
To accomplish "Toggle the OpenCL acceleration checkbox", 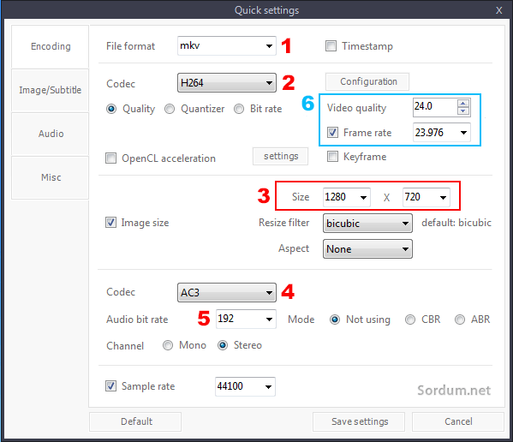I will pos(110,158).
